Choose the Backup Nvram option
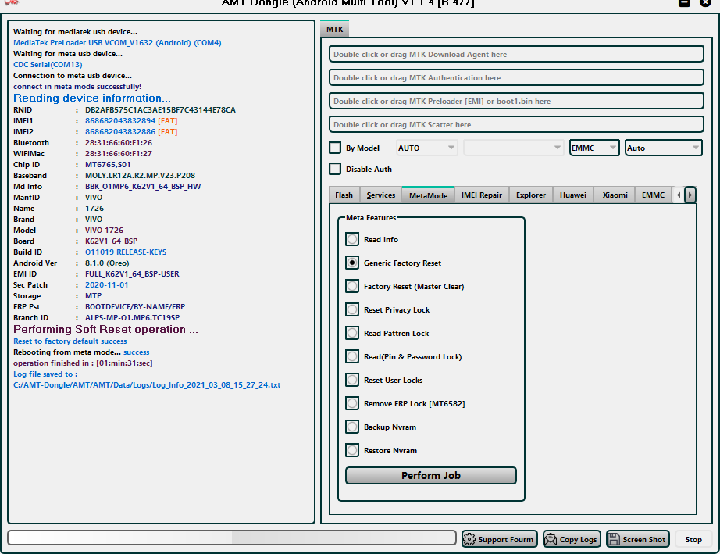The width and height of the screenshot is (720, 554). tap(352, 427)
